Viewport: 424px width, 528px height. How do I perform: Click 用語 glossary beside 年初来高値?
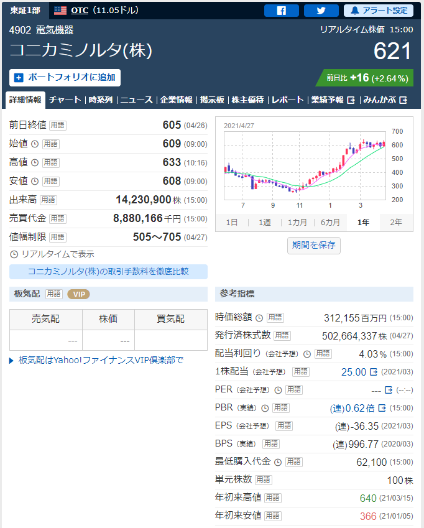click(273, 498)
